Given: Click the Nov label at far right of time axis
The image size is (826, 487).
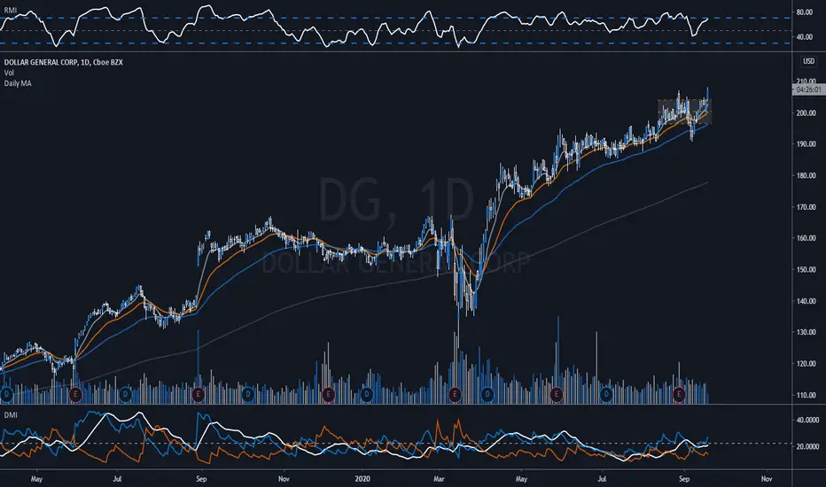Looking at the screenshot, I should (767, 478).
